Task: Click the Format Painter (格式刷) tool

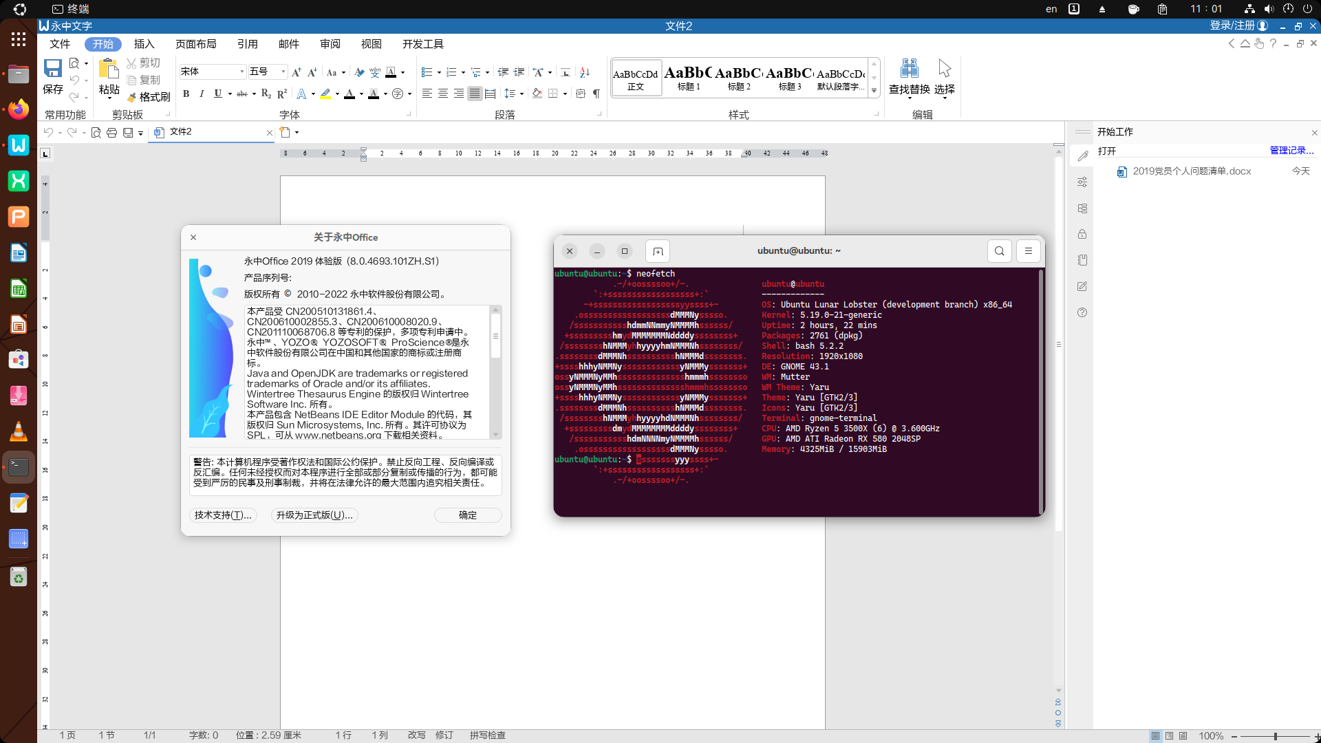Action: [x=149, y=97]
